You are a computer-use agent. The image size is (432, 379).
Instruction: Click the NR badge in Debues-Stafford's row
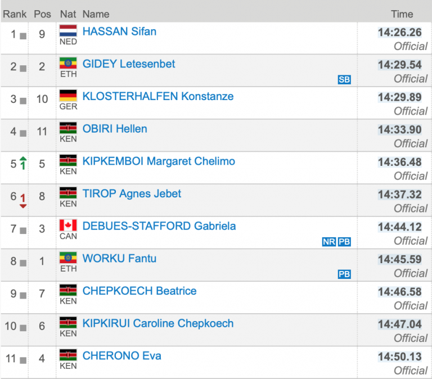coord(328,242)
